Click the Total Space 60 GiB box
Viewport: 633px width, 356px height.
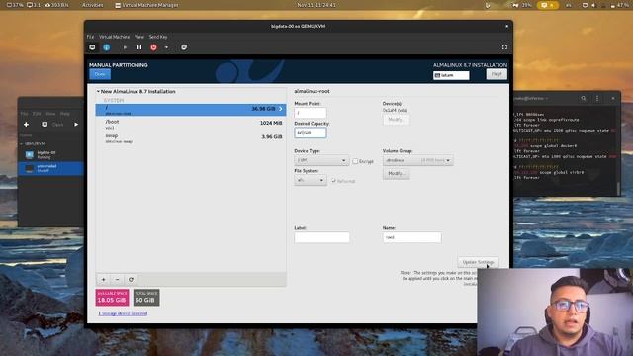tap(146, 298)
